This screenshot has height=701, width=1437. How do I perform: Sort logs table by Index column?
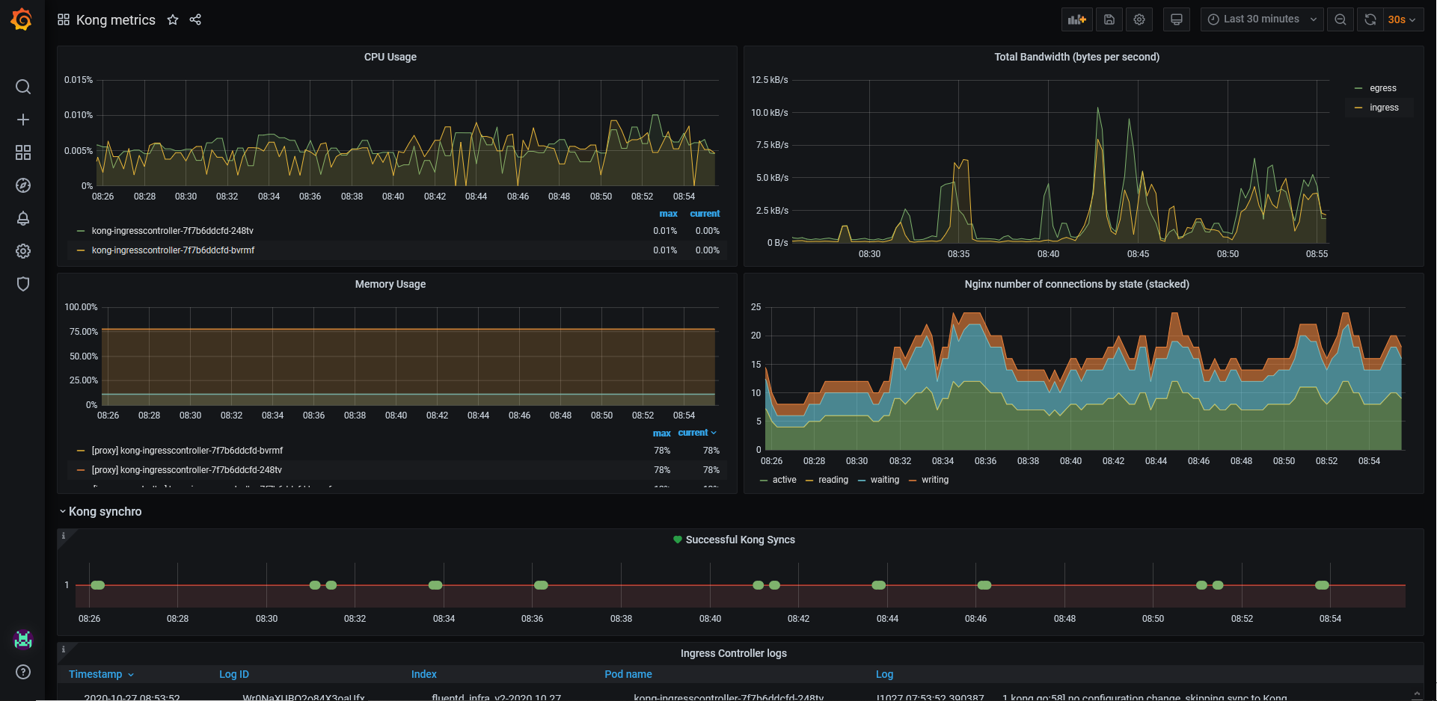(x=424, y=674)
